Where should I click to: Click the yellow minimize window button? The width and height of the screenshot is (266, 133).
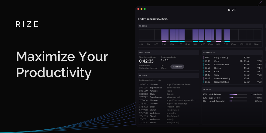click(142, 9)
